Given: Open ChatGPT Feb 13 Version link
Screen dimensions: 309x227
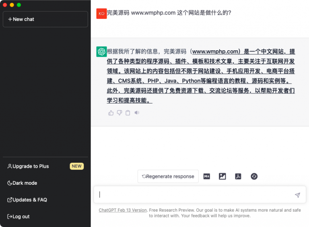Looking at the screenshot, I should [123, 210].
